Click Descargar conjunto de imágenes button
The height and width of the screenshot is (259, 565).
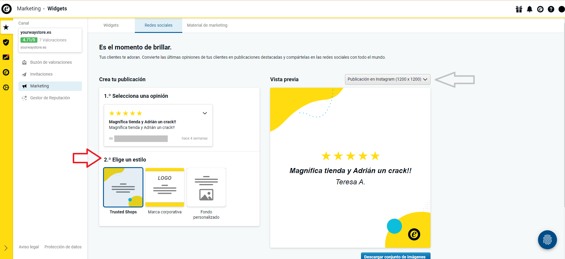[395, 256]
